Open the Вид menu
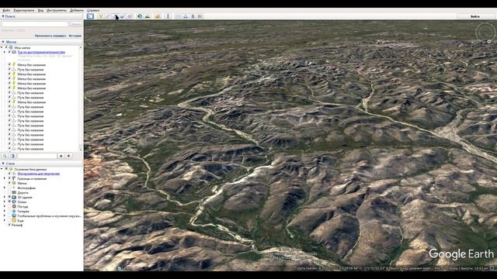 pyautogui.click(x=40, y=10)
